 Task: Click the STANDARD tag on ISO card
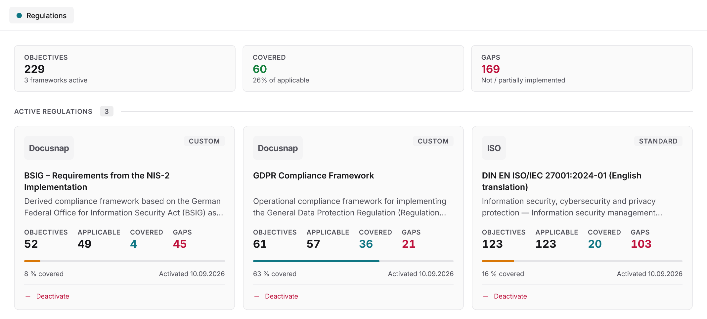pos(658,141)
